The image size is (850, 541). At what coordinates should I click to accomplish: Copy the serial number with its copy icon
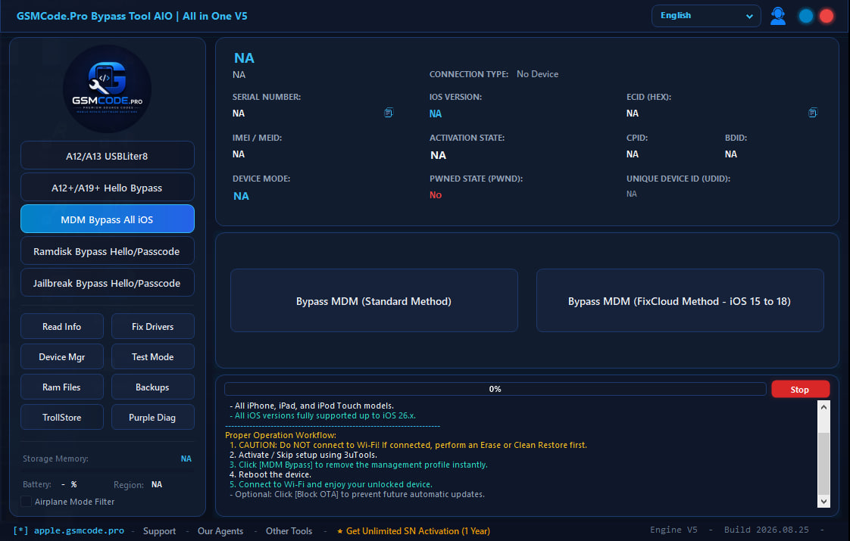(x=388, y=113)
